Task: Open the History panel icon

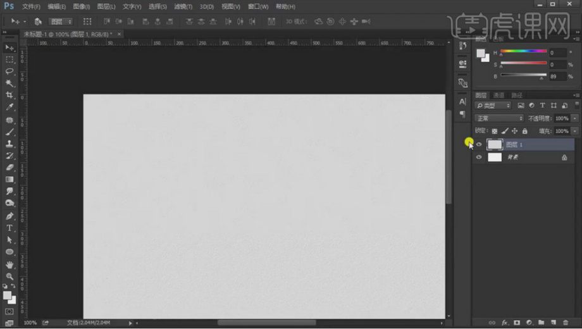Action: click(x=462, y=46)
